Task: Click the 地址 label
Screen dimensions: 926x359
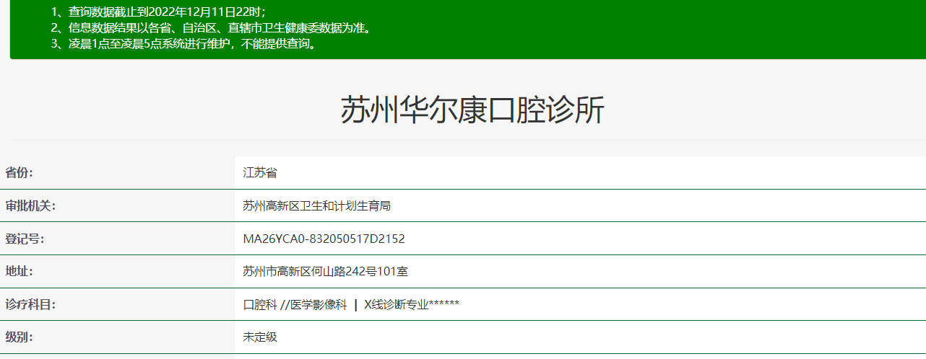Action: pos(20,271)
